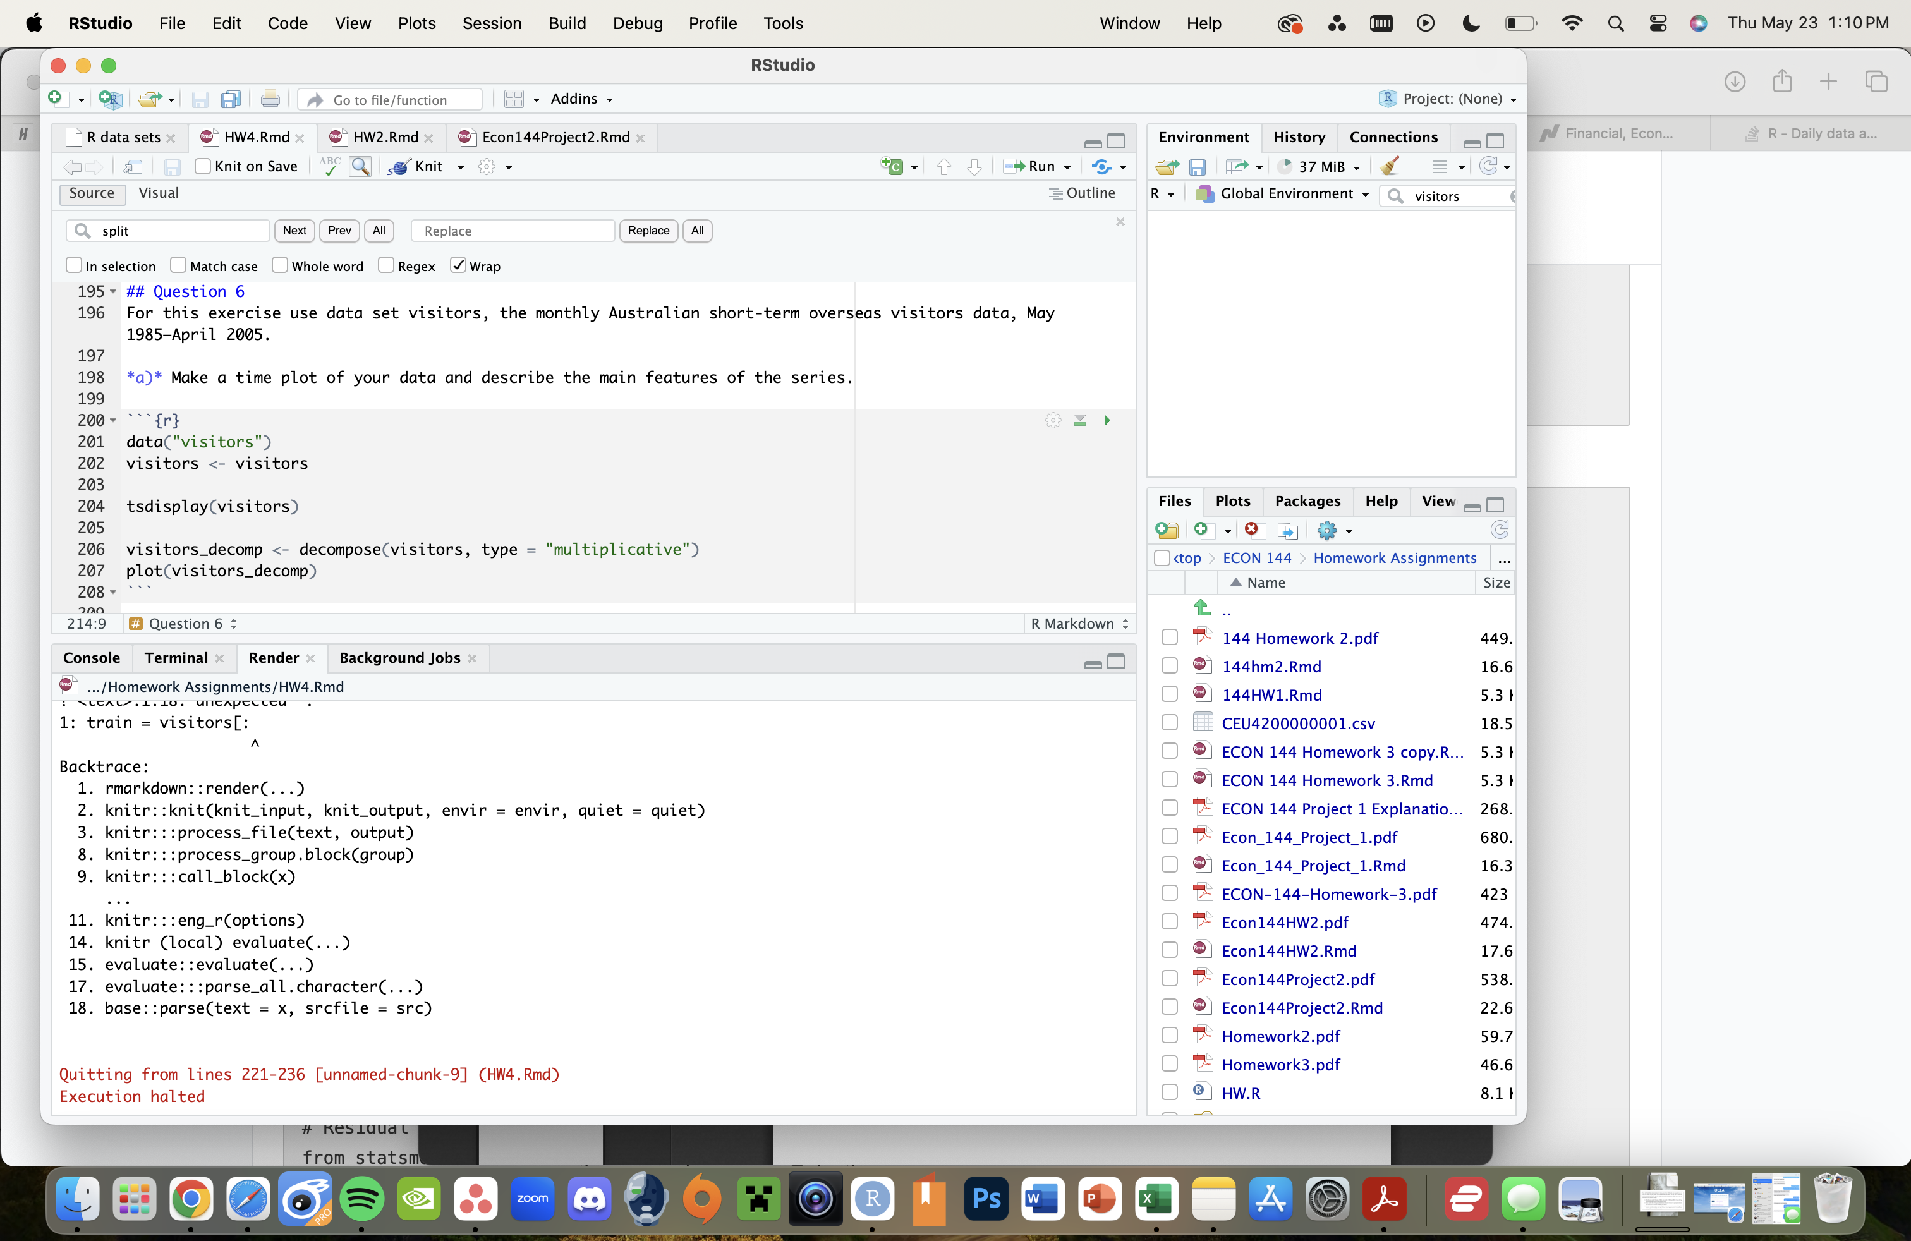
Task: Run current chunk green play icon
Action: point(1107,420)
